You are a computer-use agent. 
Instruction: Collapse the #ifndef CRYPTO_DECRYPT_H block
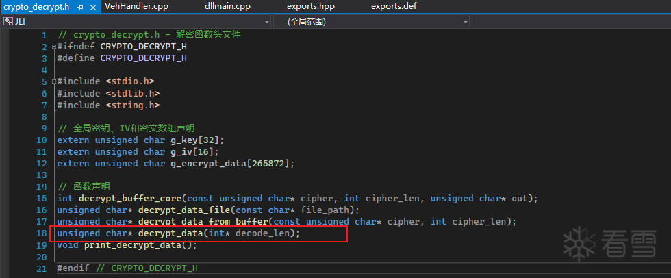(53, 47)
